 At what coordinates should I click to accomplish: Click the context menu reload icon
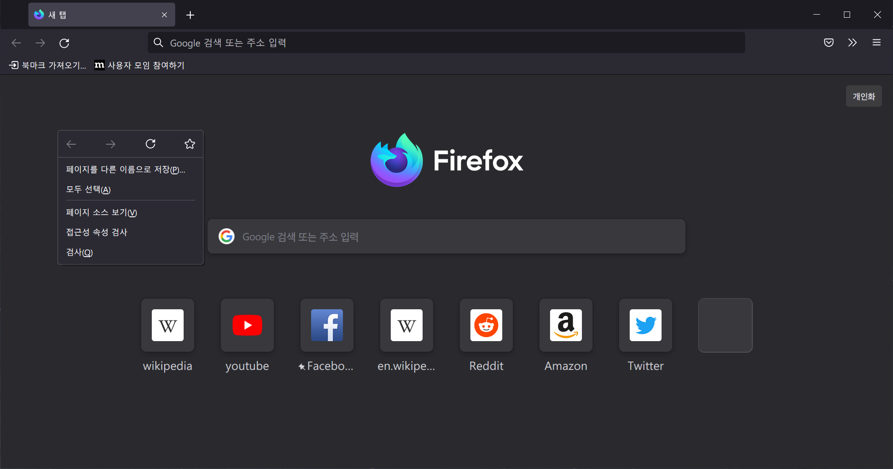coord(150,144)
